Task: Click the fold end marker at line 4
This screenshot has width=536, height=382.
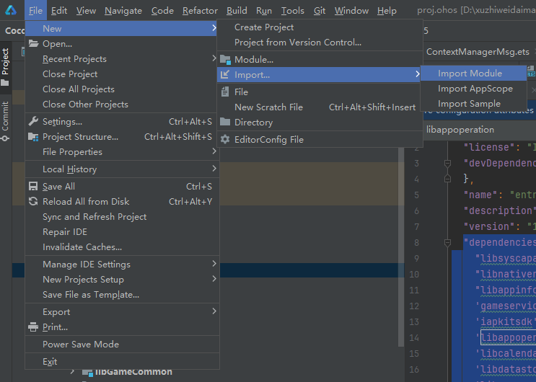Action: (447, 179)
